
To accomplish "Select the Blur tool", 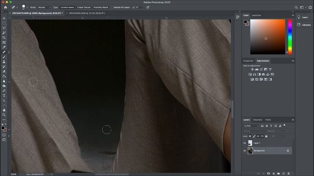I will pyautogui.click(x=4, y=81).
